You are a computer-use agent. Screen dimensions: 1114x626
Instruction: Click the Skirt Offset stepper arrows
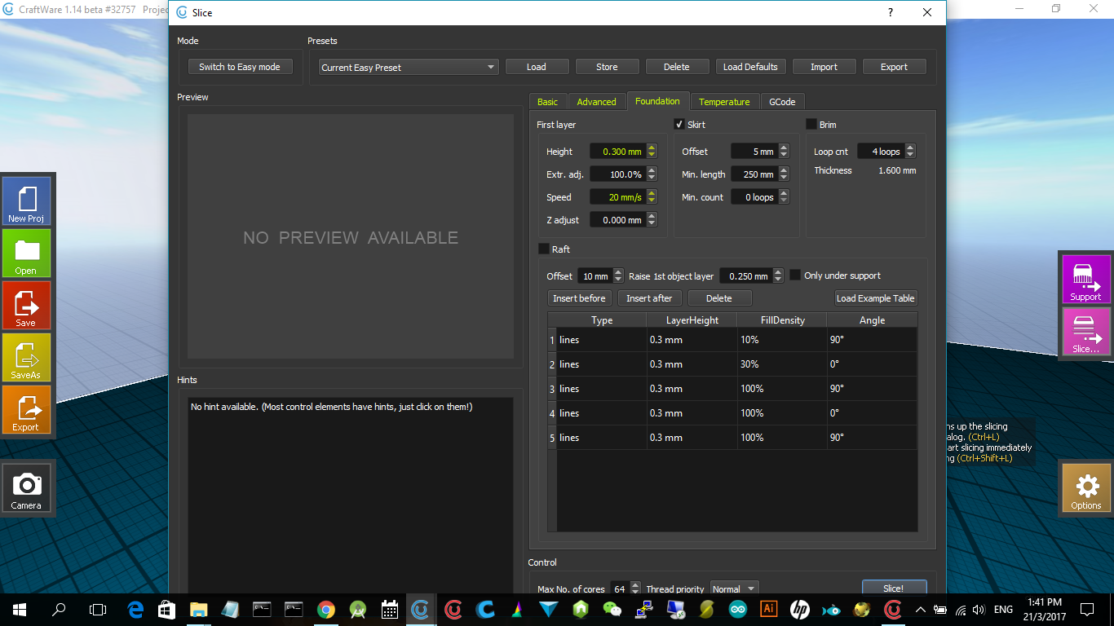click(x=784, y=151)
